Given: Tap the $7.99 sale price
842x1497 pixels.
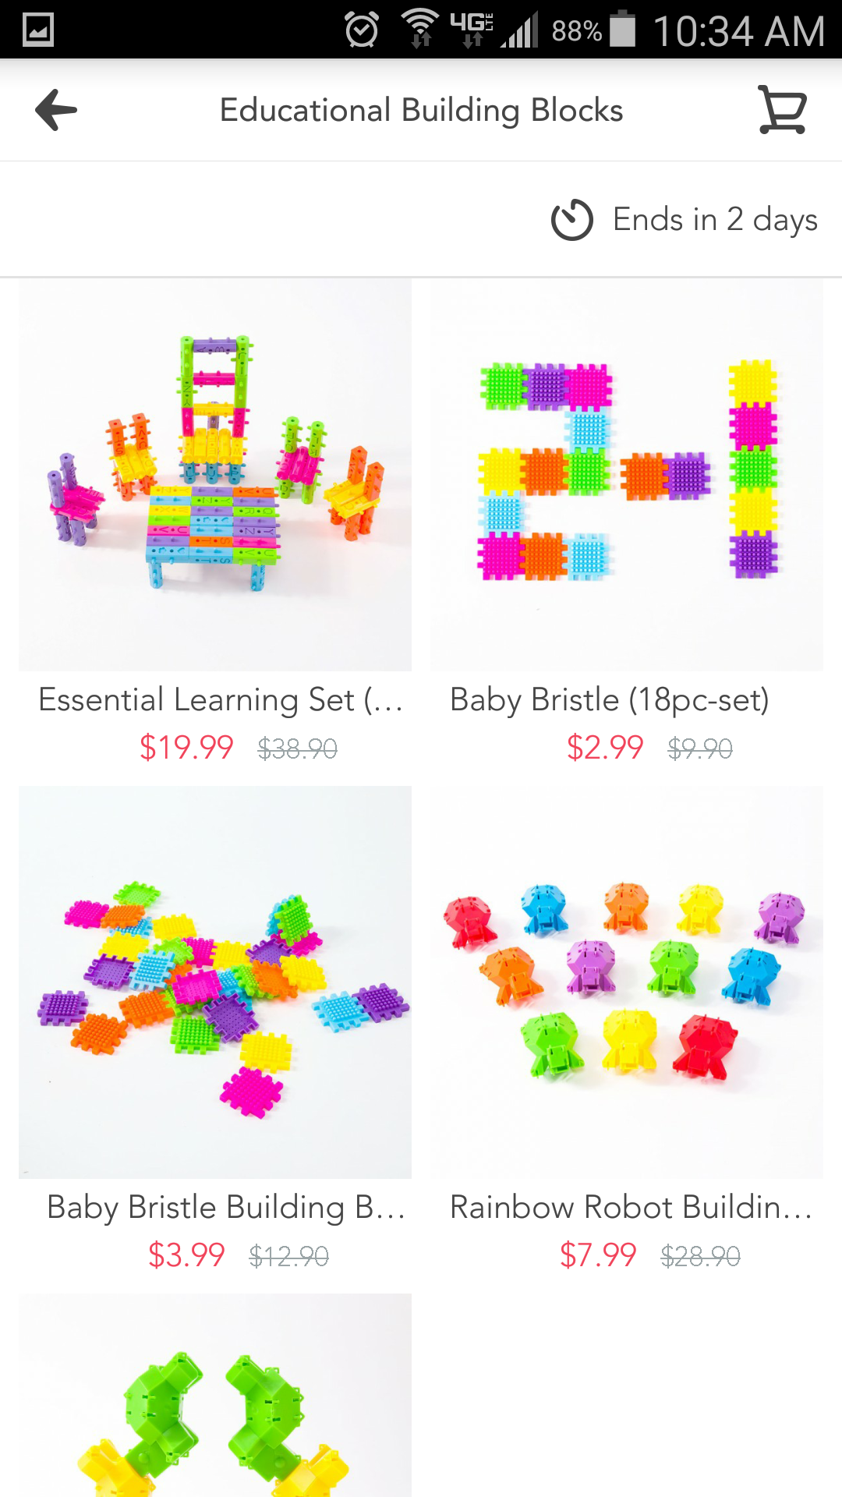Looking at the screenshot, I should [598, 1255].
